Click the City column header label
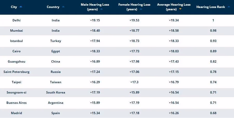 pos(14,7)
